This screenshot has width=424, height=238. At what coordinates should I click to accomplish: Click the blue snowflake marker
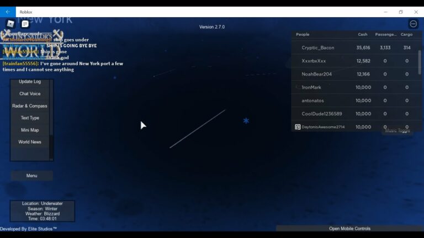coord(246,121)
